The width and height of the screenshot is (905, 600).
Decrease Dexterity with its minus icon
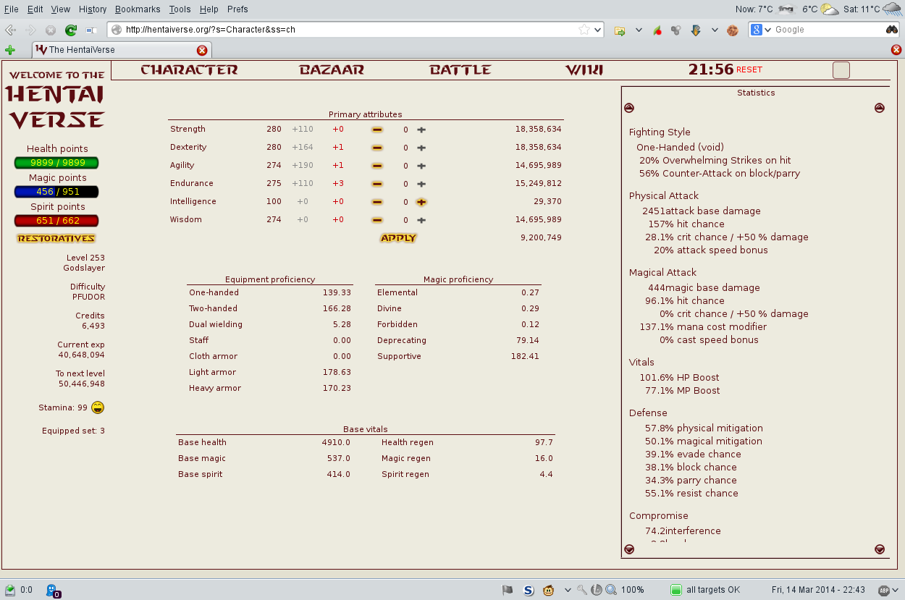tap(377, 148)
